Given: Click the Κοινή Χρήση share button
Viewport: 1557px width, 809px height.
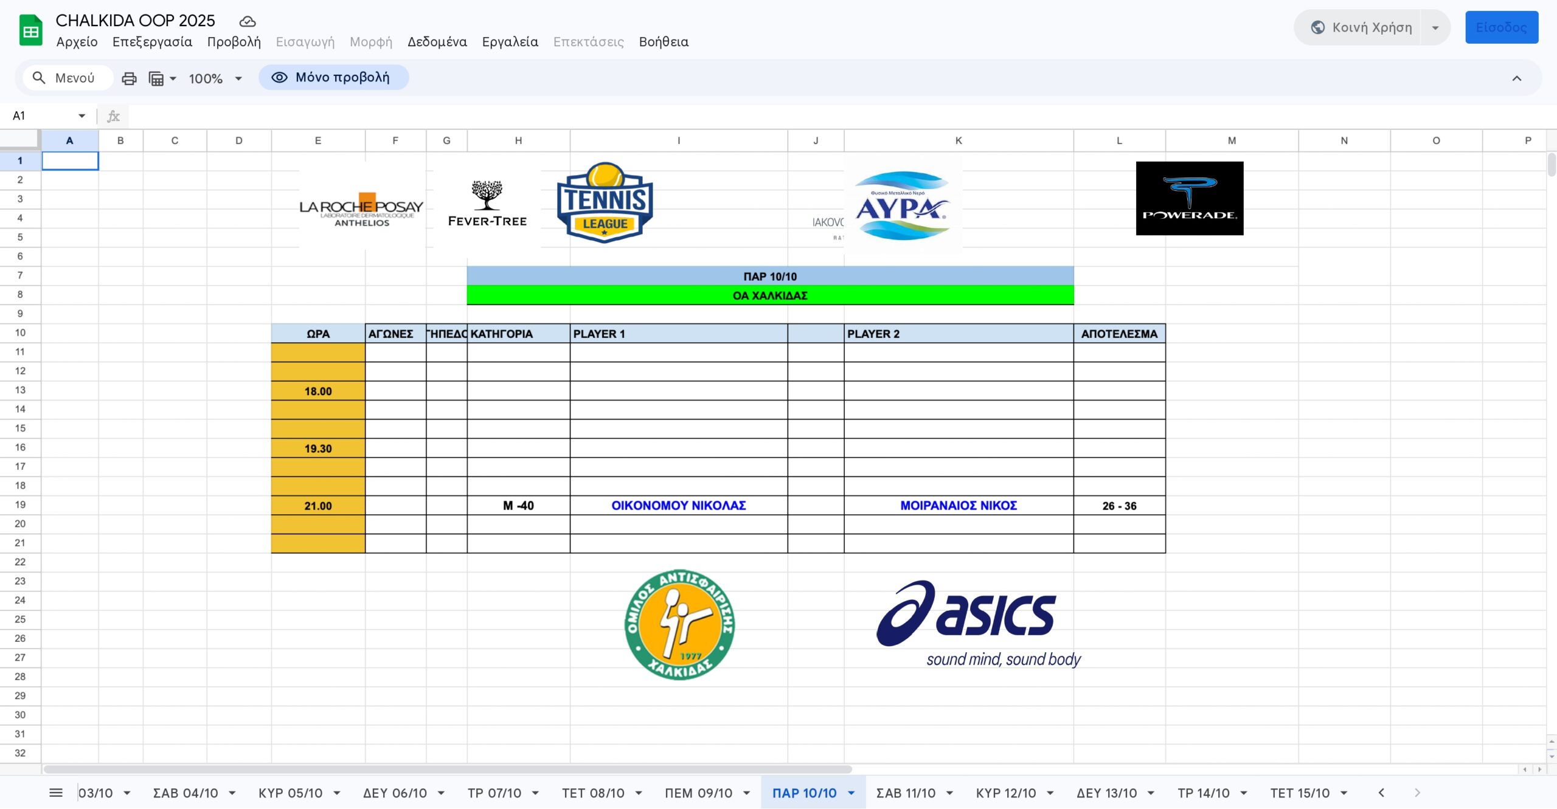Looking at the screenshot, I should [1361, 27].
